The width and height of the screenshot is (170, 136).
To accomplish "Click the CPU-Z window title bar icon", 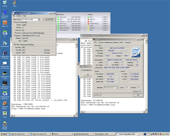I will point(94,39).
